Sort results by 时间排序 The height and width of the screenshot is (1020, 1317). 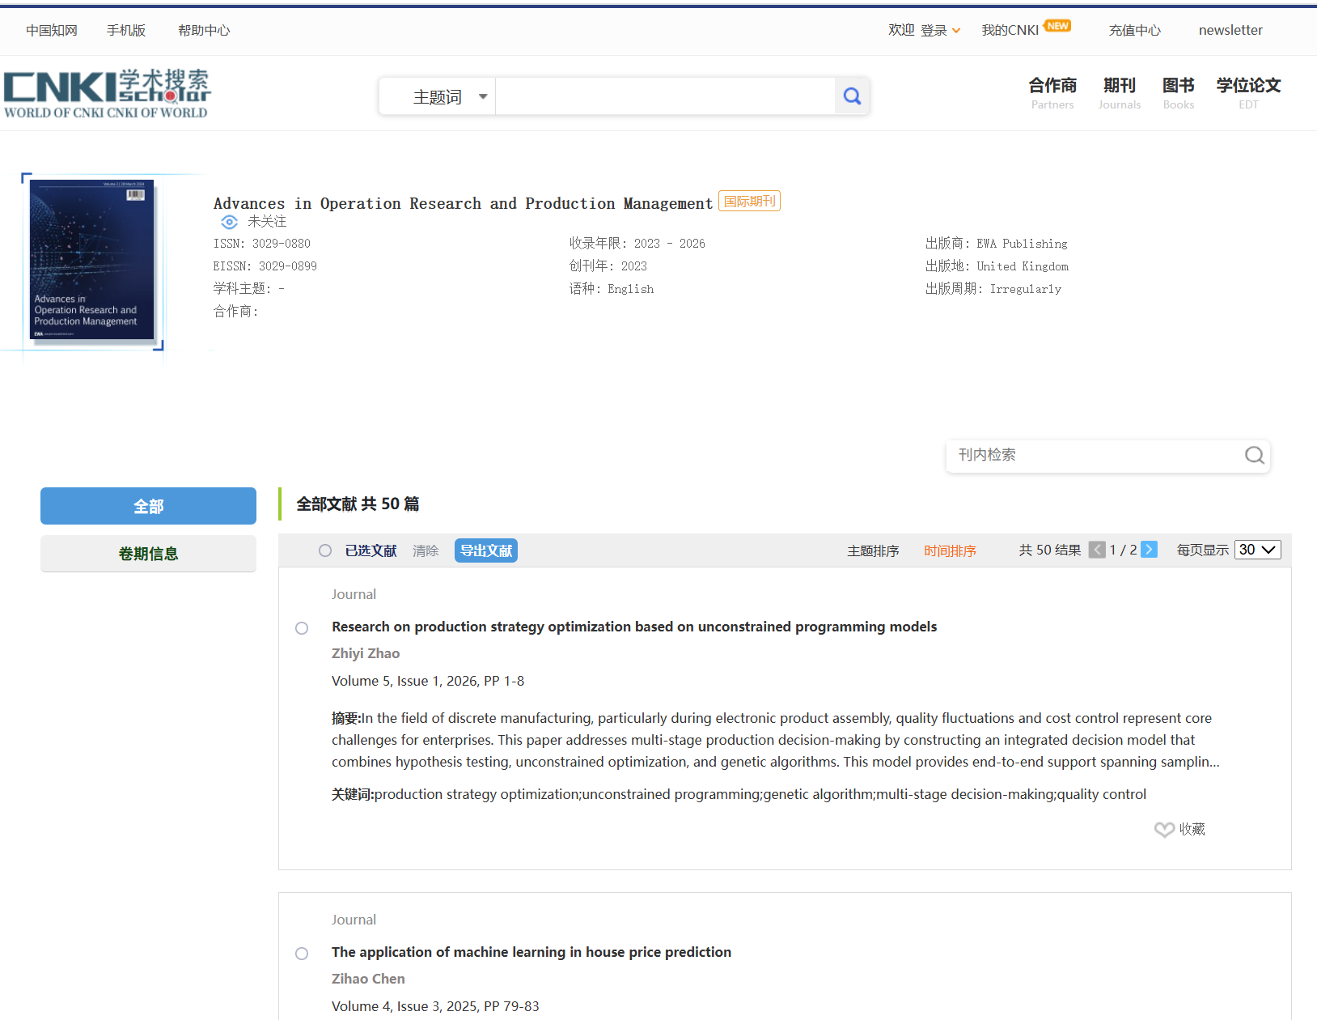click(950, 550)
